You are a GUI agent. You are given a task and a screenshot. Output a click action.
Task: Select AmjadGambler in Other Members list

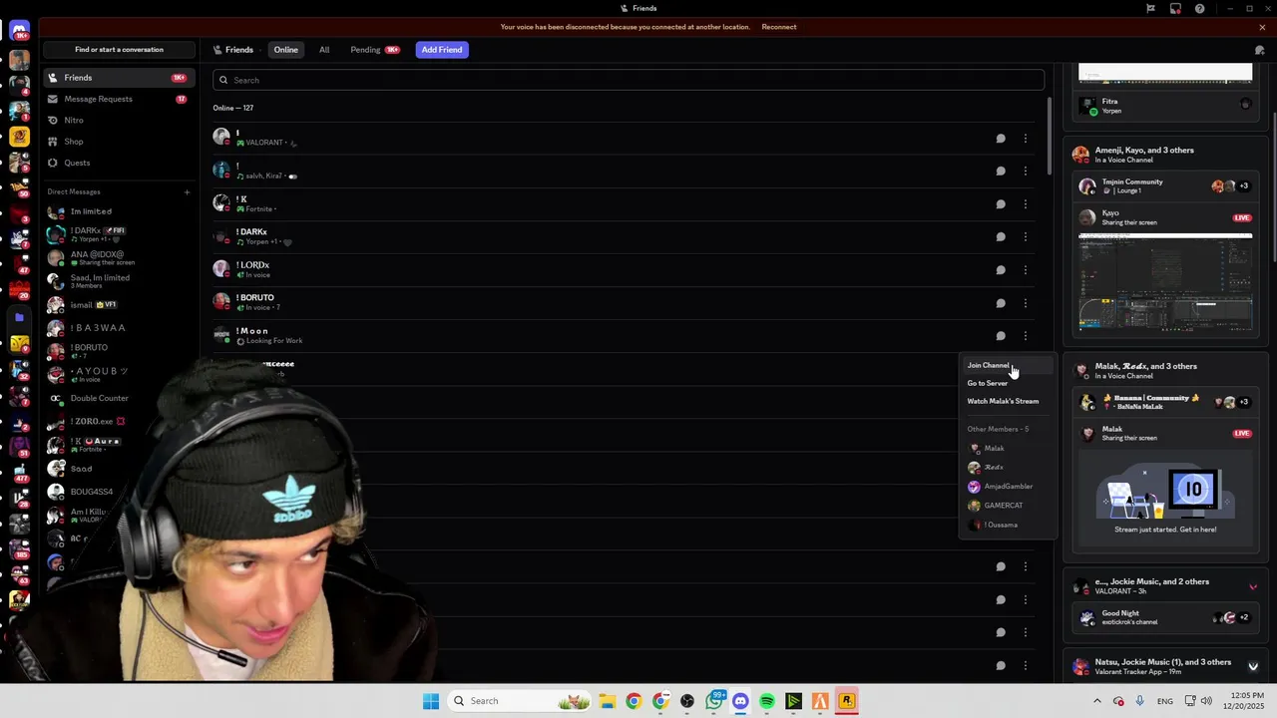pos(1008,487)
